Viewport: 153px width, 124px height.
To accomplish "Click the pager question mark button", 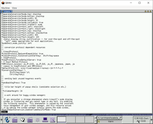I will [x=96, y=121].
